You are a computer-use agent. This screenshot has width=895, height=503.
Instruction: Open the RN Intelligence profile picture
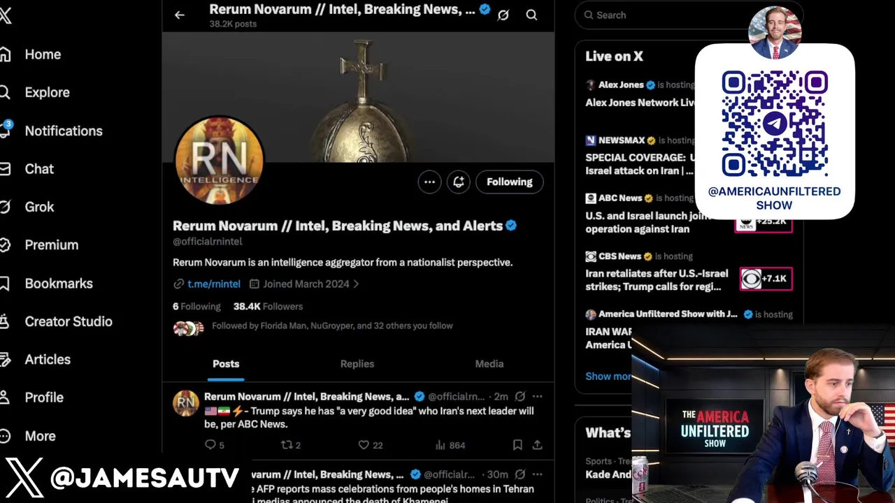pos(220,161)
